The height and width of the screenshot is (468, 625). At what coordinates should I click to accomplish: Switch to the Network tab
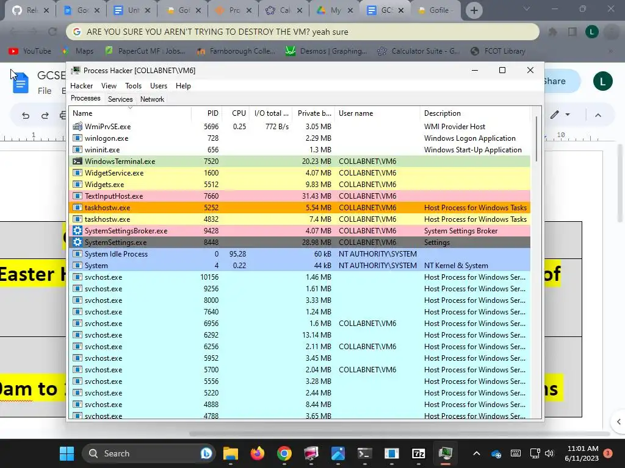click(x=152, y=99)
